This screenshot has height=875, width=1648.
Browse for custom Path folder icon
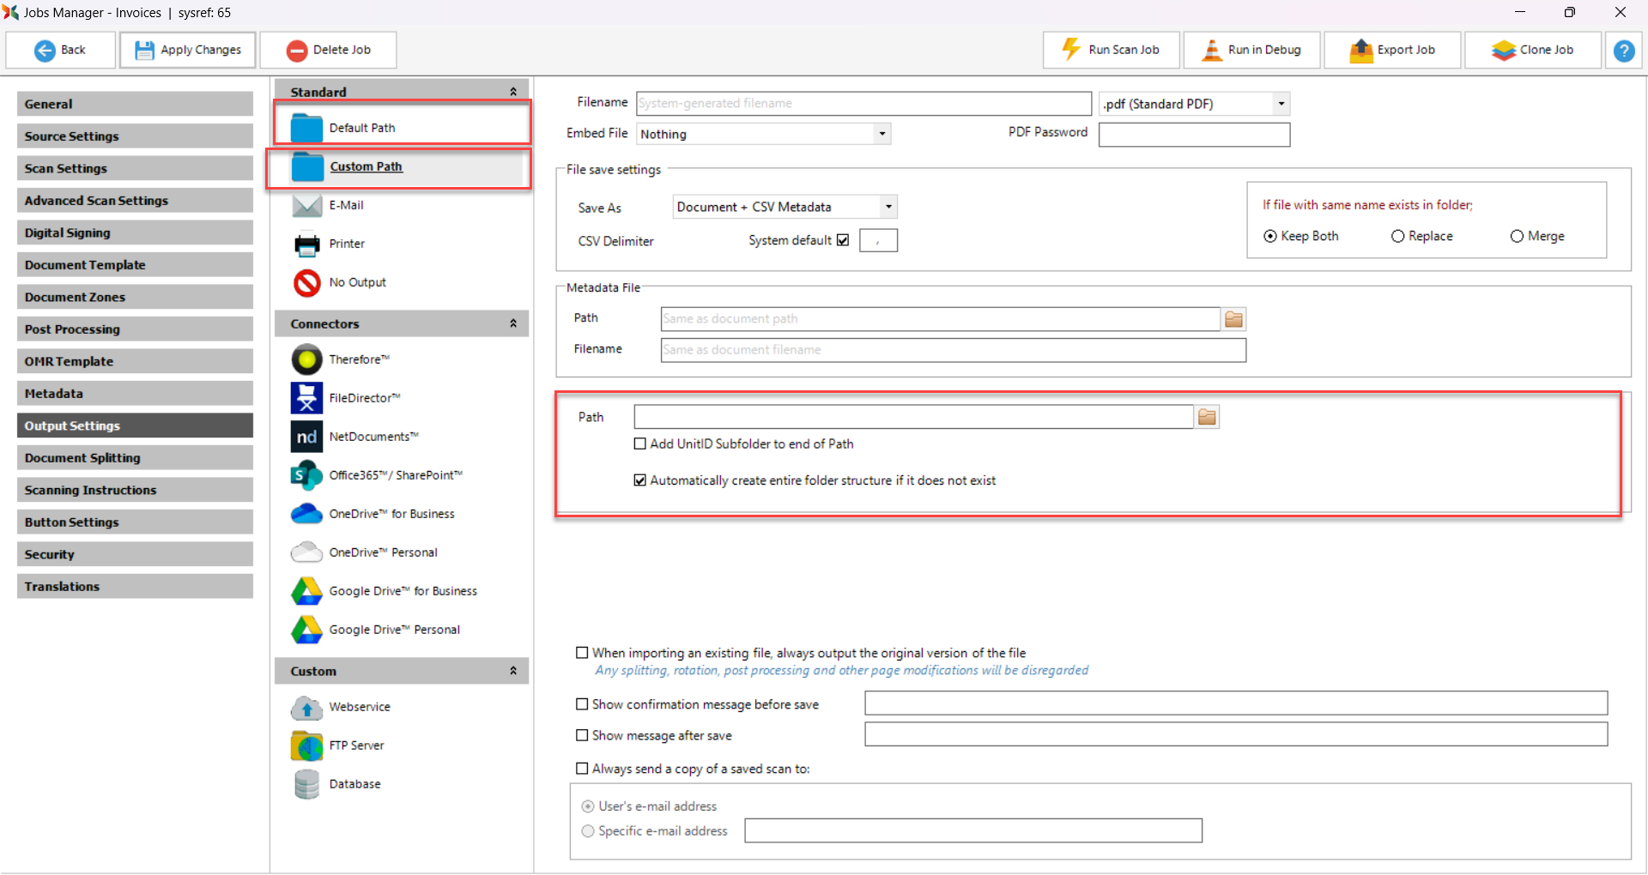[x=1208, y=417]
